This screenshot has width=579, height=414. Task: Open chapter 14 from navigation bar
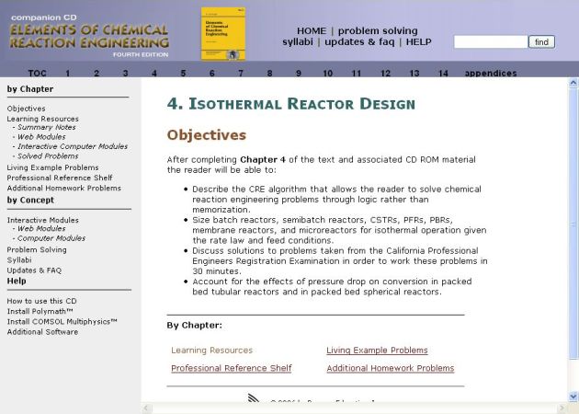[443, 74]
